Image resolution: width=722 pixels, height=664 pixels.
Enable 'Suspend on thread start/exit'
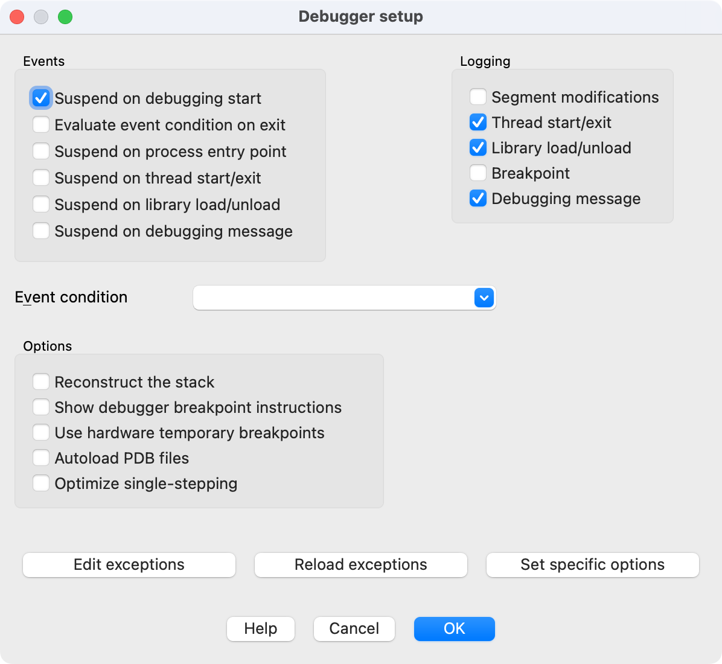[41, 177]
